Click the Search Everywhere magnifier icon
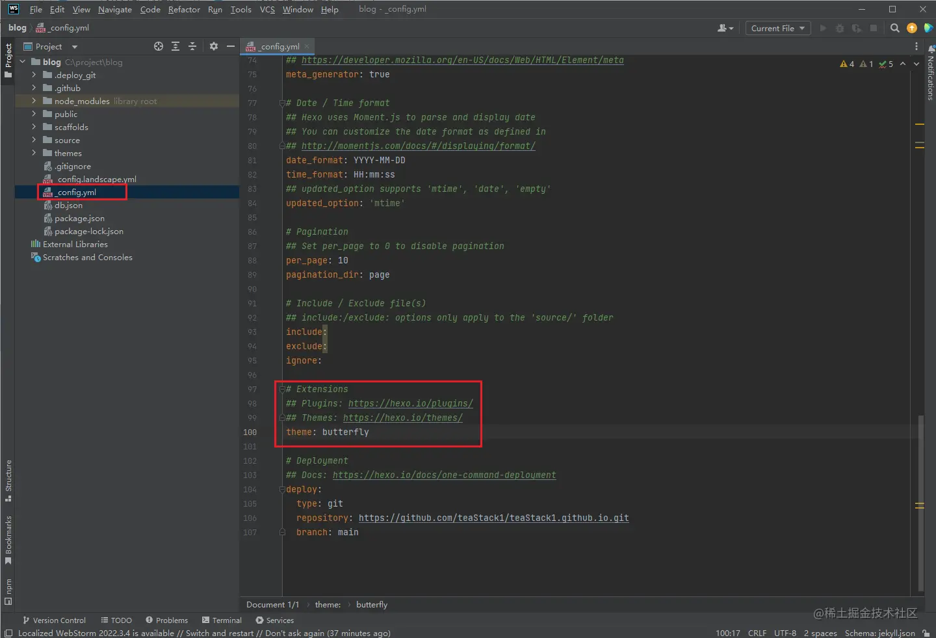936x638 pixels. 895,28
